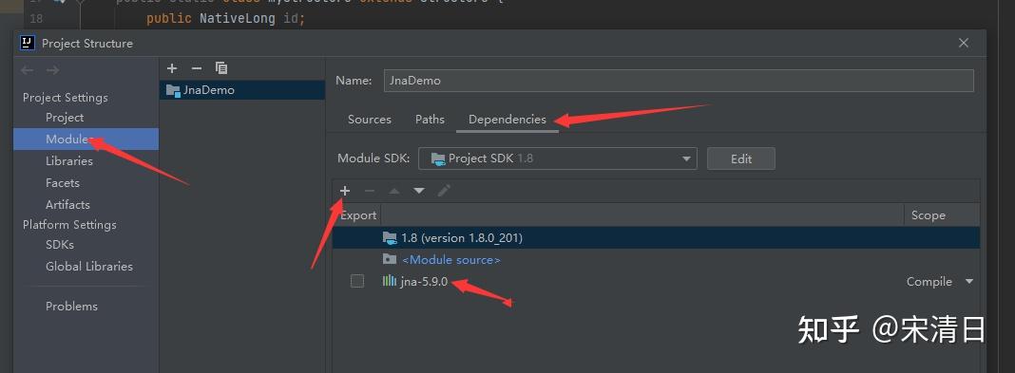Viewport: 1015px width, 373px height.
Task: Add a new module with plus icon
Action: click(172, 68)
